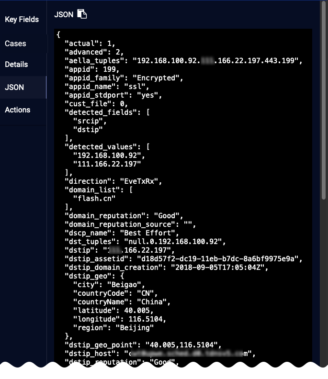Open the Actions tab
This screenshot has width=328, height=379.
coord(18,110)
